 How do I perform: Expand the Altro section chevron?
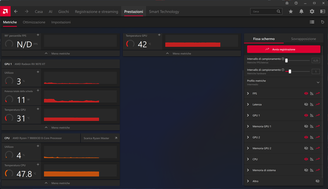point(248,181)
